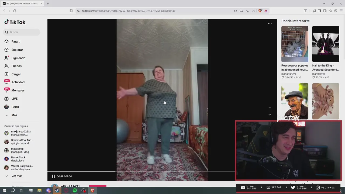The image size is (345, 194).
Task: Pause the video with the pause button
Action: pyautogui.click(x=53, y=176)
